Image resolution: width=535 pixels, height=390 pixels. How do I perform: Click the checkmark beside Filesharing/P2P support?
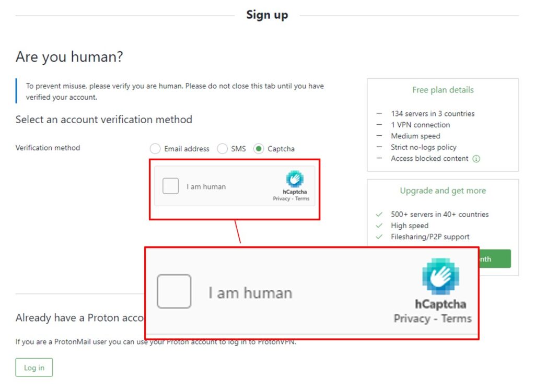(x=379, y=237)
